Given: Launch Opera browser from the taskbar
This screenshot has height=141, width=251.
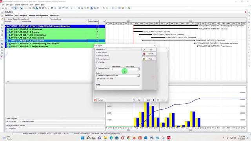Looking at the screenshot, I should 123,138.
